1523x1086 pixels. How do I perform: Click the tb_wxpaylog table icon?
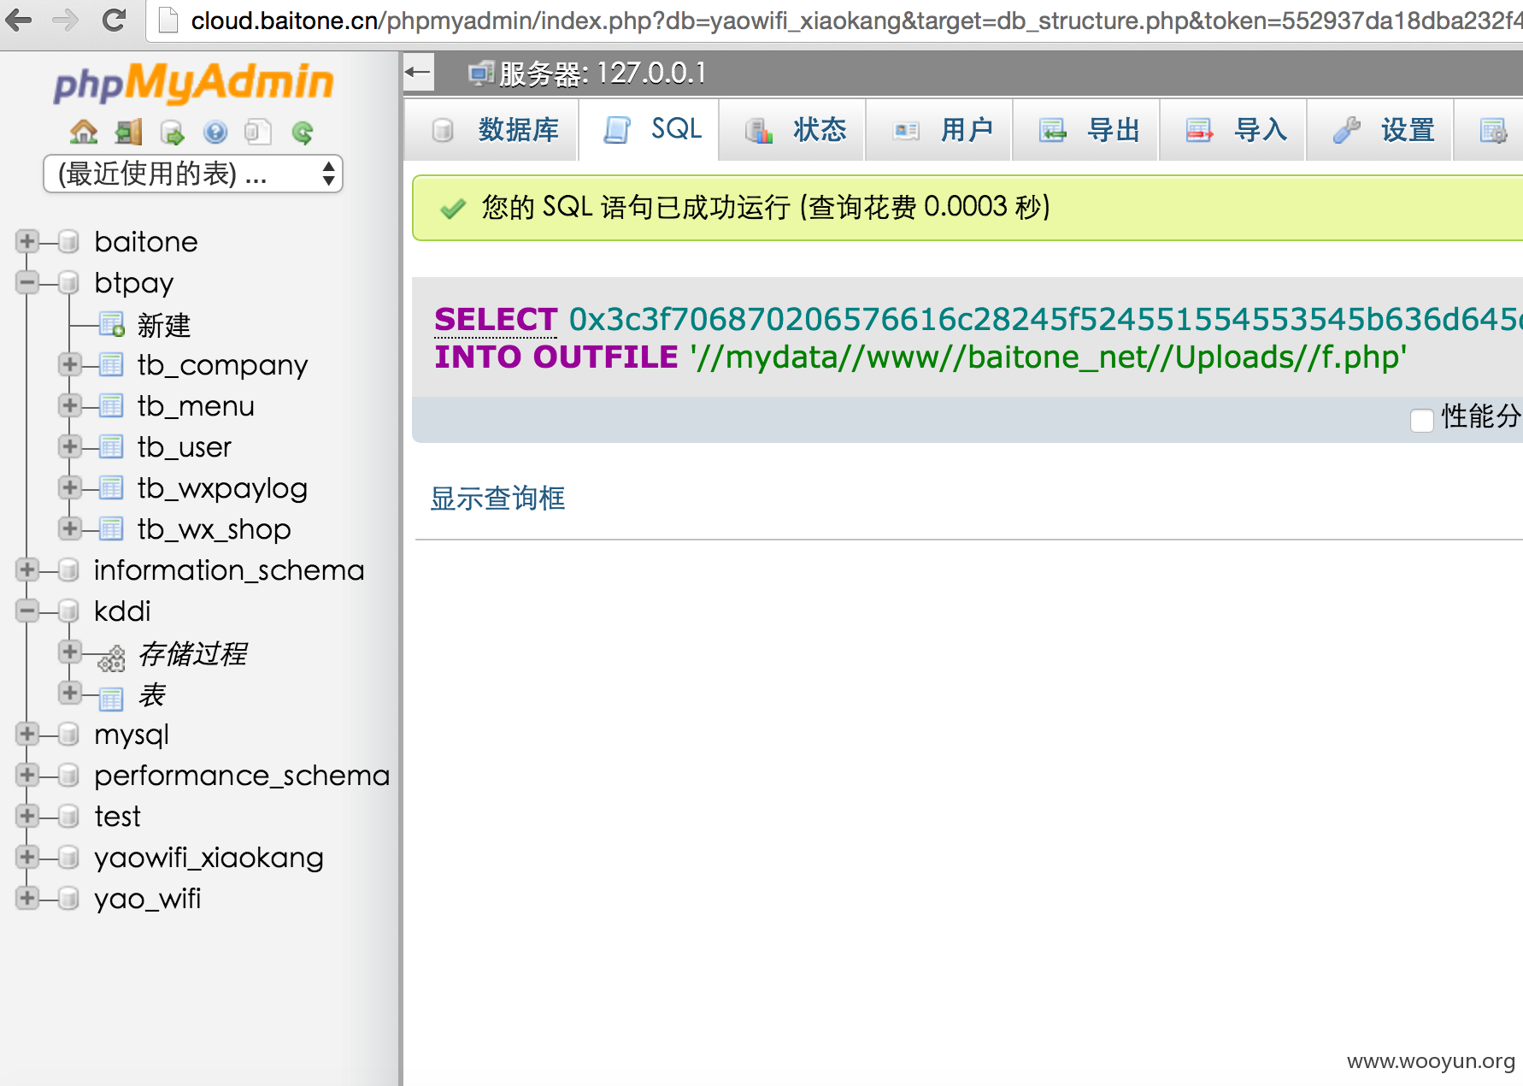pyautogui.click(x=111, y=488)
